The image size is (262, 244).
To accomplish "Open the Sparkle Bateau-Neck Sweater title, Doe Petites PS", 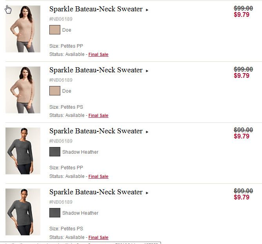I will pyautogui.click(x=96, y=70).
